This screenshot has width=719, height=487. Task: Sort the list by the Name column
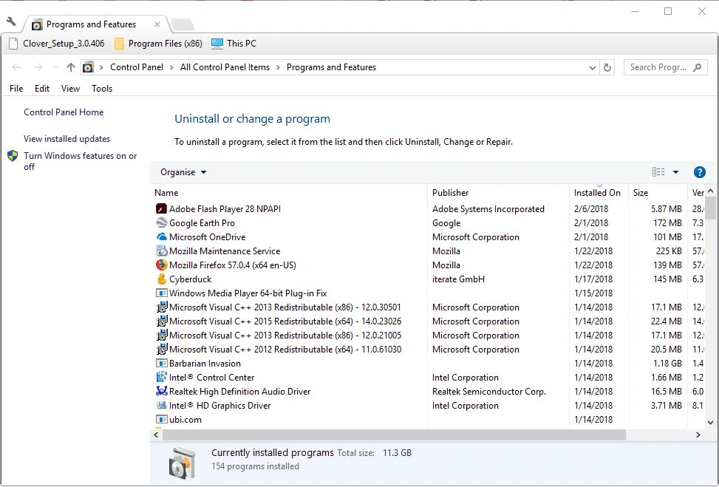(x=290, y=193)
